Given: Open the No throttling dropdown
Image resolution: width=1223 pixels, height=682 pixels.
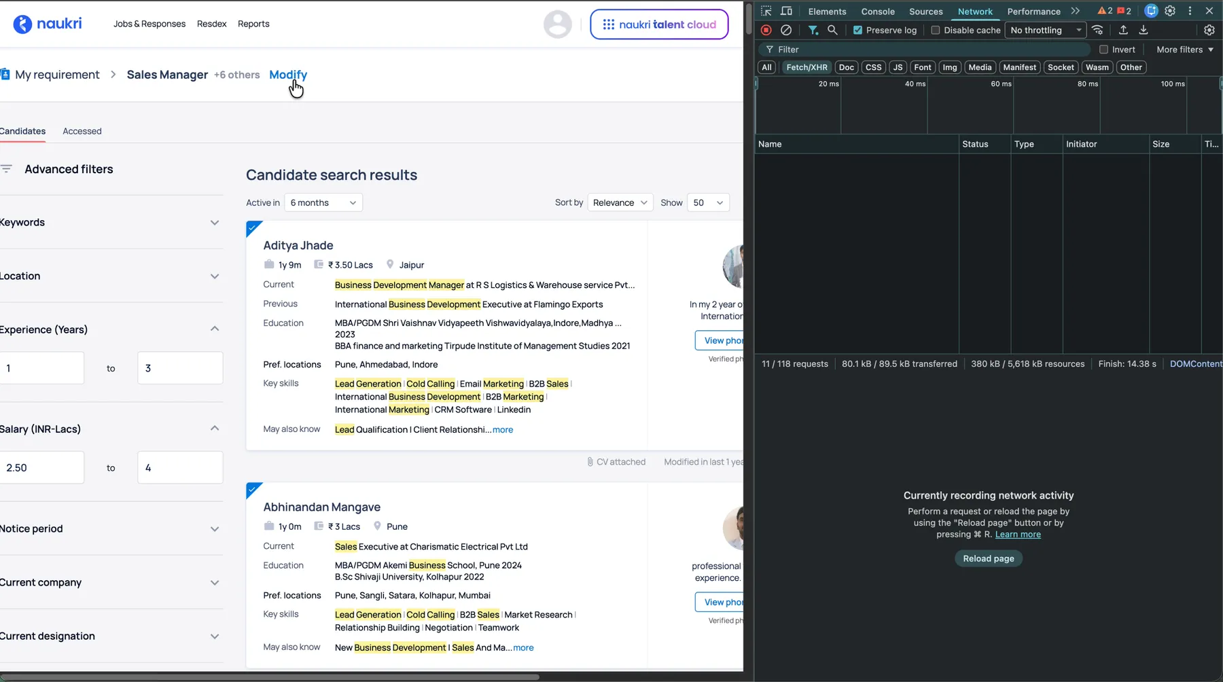Looking at the screenshot, I should click(1045, 30).
